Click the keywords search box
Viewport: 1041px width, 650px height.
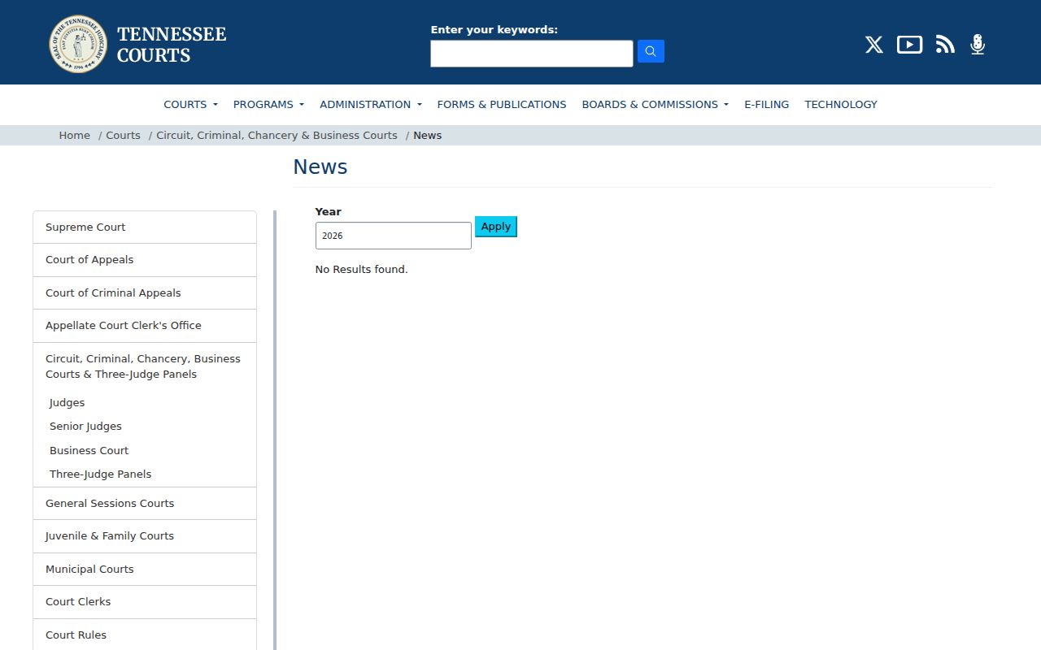(x=532, y=54)
